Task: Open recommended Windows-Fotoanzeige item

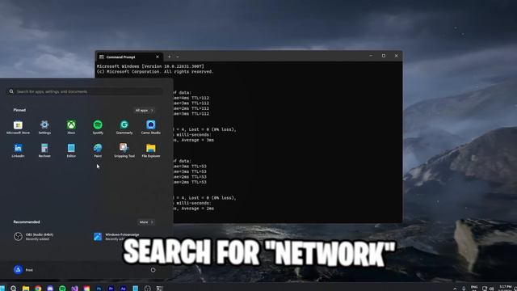Action: (116, 237)
